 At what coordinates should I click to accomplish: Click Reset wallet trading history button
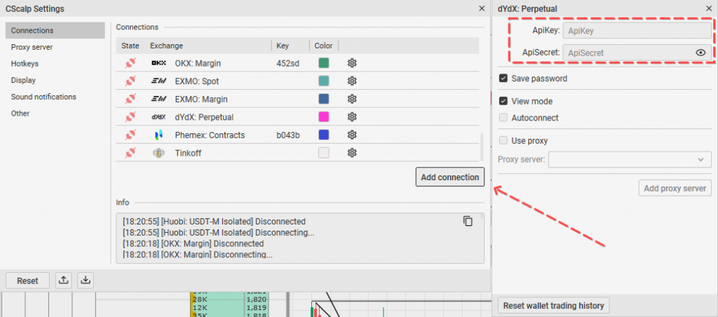pos(554,306)
